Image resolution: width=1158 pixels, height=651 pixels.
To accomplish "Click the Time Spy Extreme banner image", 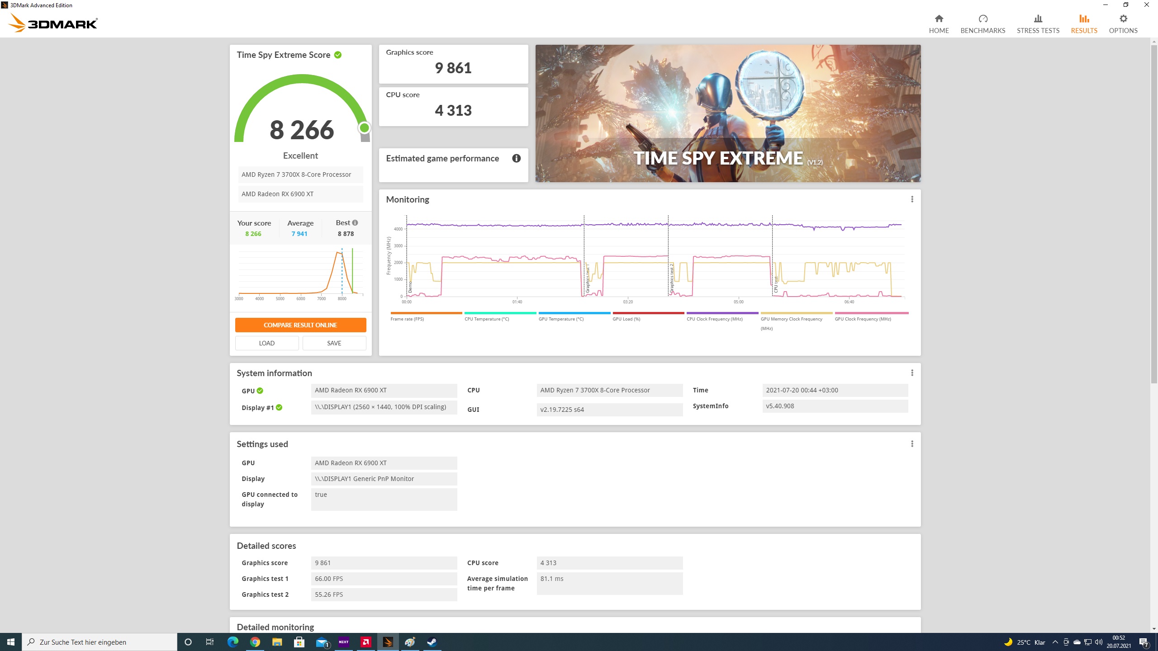I will [x=727, y=113].
